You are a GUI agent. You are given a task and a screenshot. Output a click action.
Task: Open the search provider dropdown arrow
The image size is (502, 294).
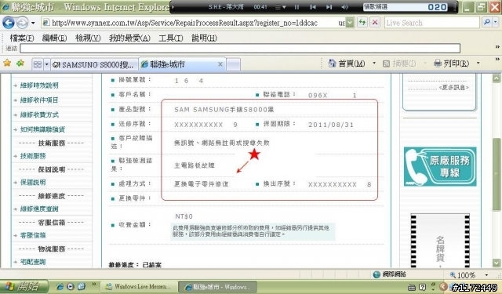click(495, 23)
